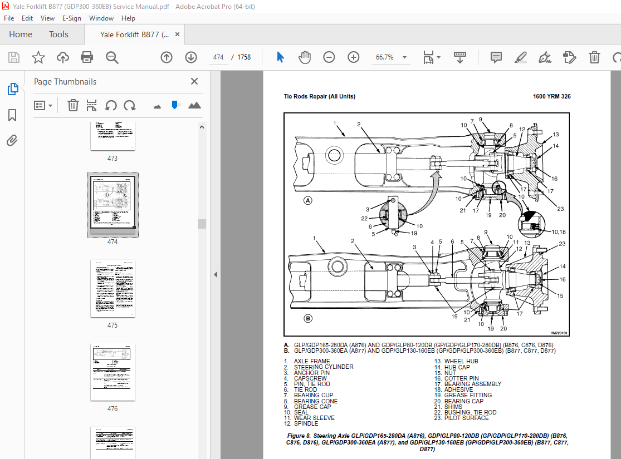This screenshot has height=459, width=621.
Task: Open the Bookmarks panel
Action: coord(12,115)
